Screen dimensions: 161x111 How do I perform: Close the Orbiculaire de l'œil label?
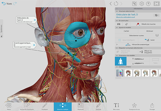(x=35, y=20)
